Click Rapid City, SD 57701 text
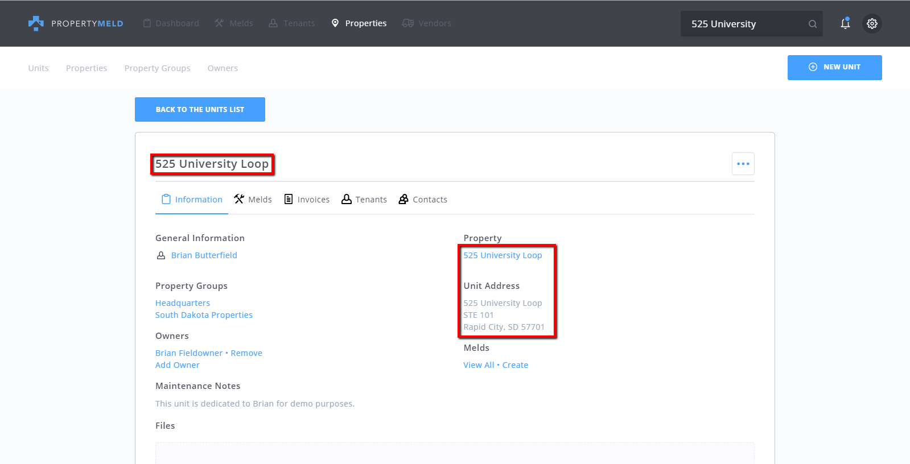Viewport: 910px width, 464px height. (504, 327)
